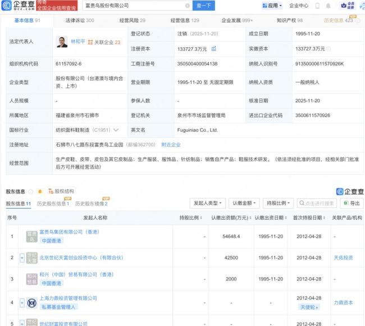Sort by 首次持股日期 column arrows

(x=324, y=218)
